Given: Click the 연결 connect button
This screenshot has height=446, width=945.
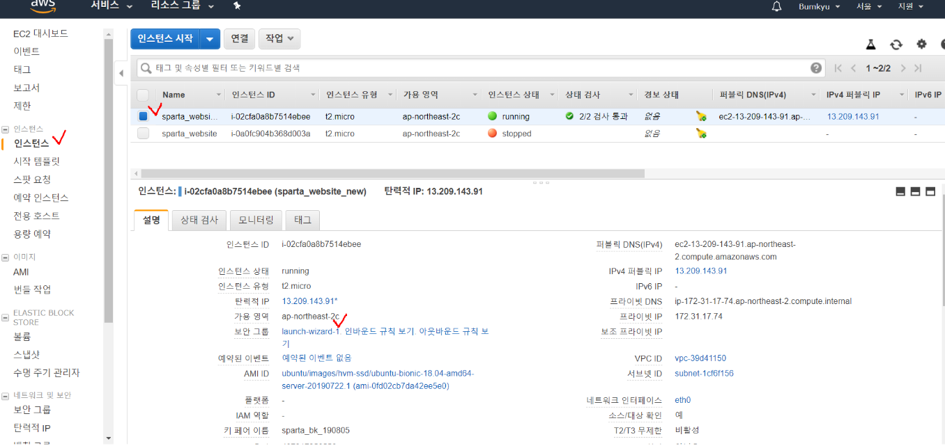Looking at the screenshot, I should coord(240,39).
